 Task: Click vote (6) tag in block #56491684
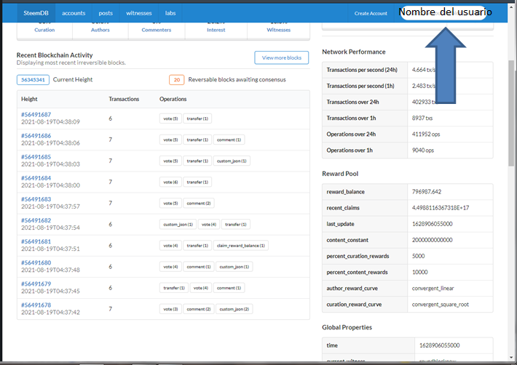pos(170,182)
